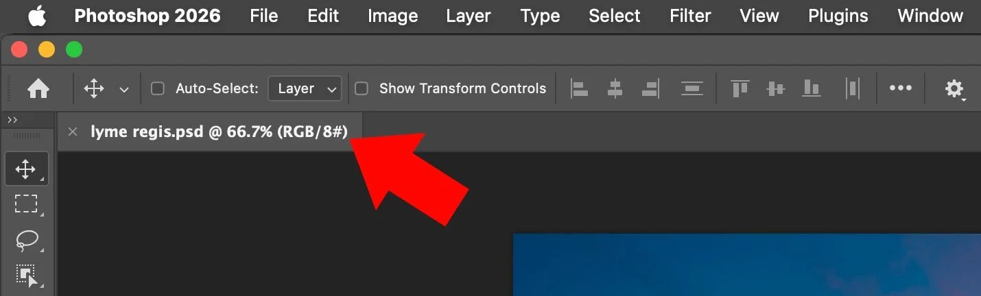Screen dimensions: 981x296
Task: Select the Rectangular Marquee tool
Action: pos(26,203)
